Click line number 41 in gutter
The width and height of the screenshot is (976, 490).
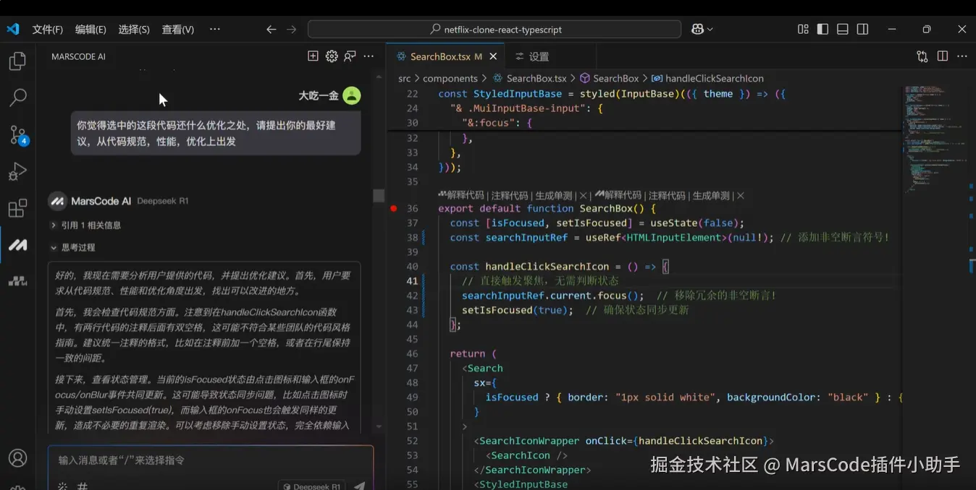pyautogui.click(x=413, y=281)
